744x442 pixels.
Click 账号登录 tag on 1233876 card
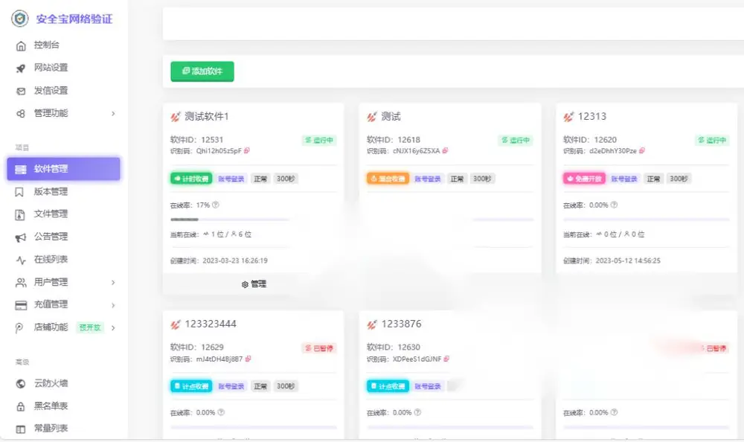428,386
